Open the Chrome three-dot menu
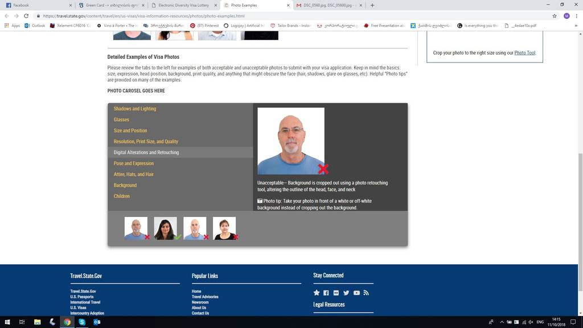Viewport: 583px width, 328px height. 576,16
